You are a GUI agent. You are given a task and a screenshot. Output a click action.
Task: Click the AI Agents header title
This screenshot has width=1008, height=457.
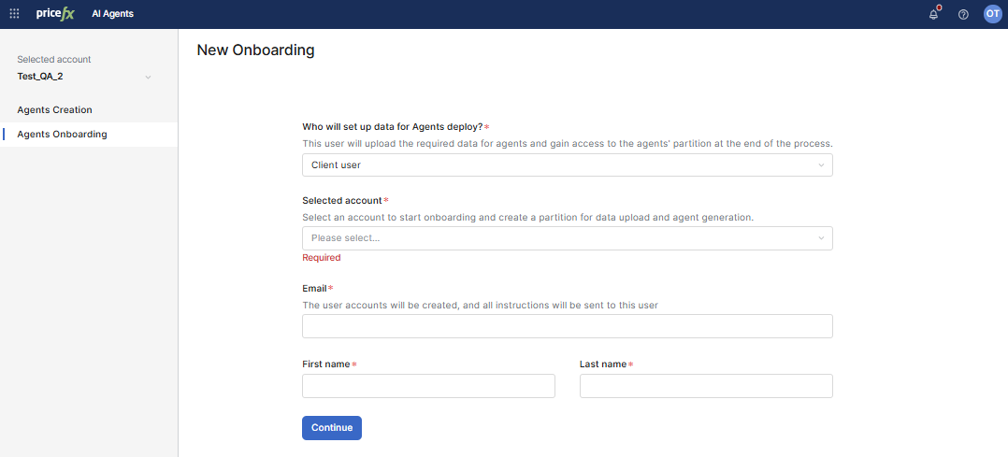pyautogui.click(x=112, y=14)
